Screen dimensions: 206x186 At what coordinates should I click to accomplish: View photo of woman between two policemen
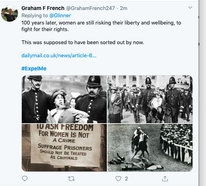click(64, 99)
